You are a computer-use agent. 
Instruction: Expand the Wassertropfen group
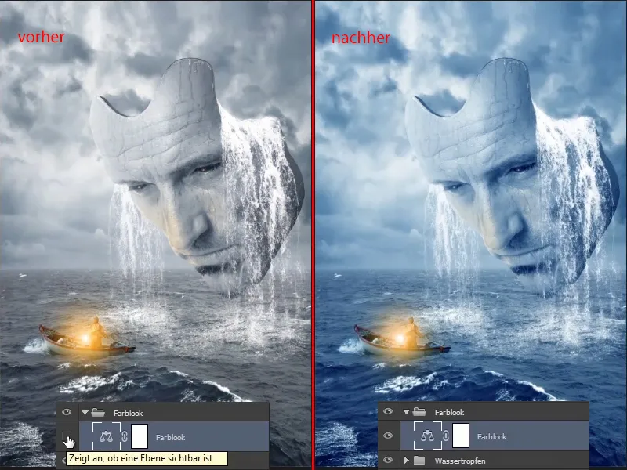(407, 461)
